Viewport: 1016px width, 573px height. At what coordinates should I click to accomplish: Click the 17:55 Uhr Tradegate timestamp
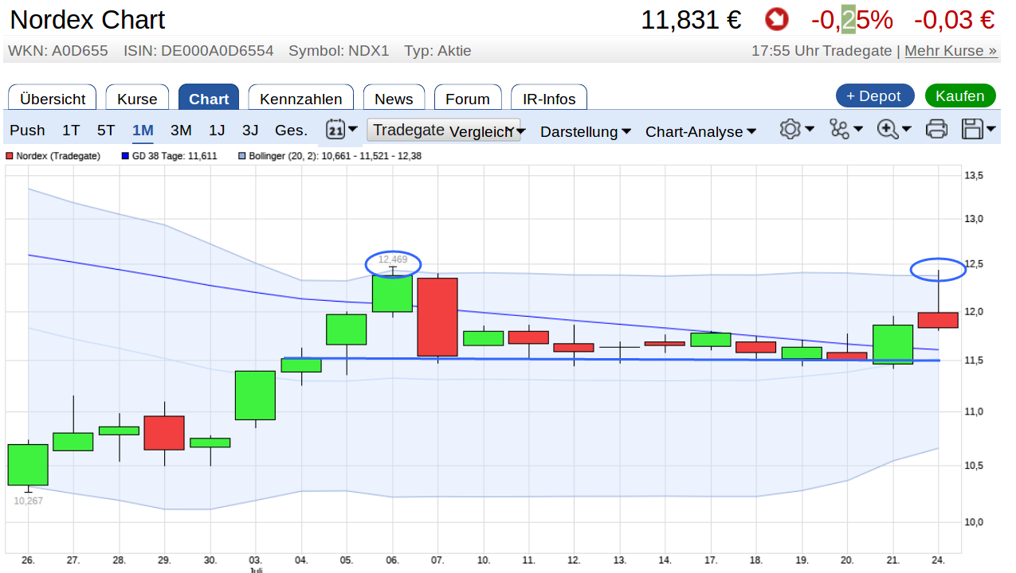click(822, 51)
